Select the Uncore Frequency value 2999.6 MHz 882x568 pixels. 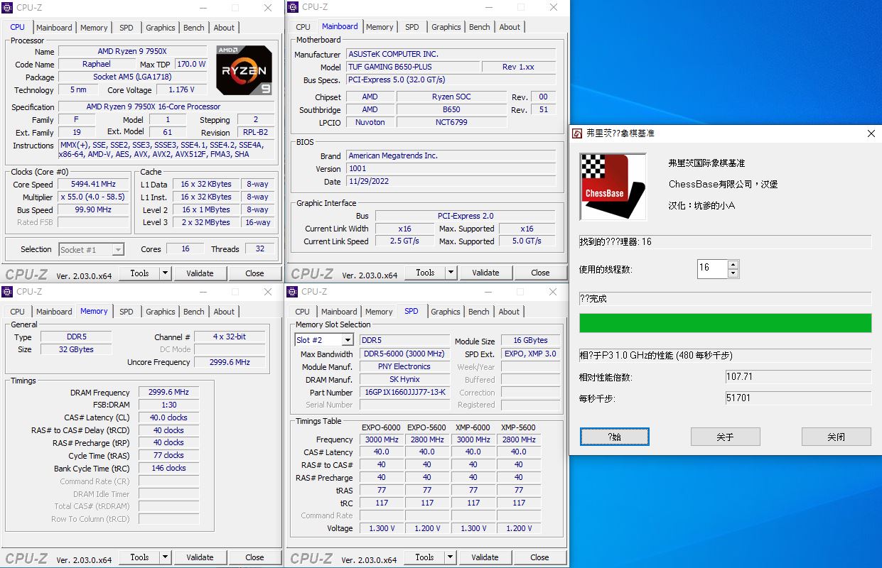(230, 362)
